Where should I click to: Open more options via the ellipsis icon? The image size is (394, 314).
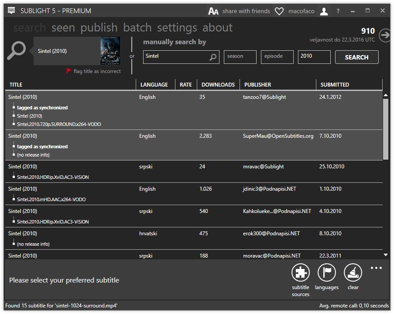tap(376, 268)
